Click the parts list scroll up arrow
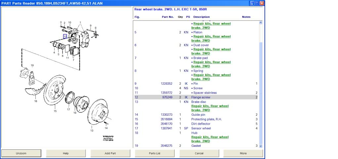The width and height of the screenshot is (338, 159). [x=260, y=22]
